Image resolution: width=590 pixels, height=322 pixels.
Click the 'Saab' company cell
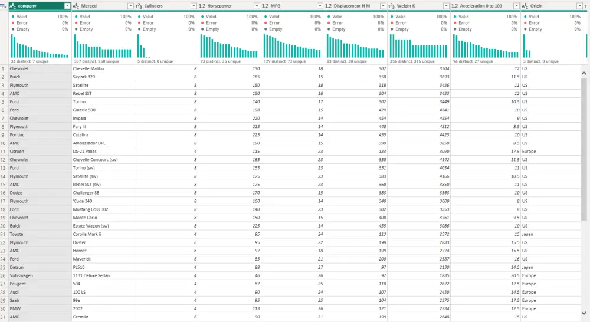(x=40, y=300)
